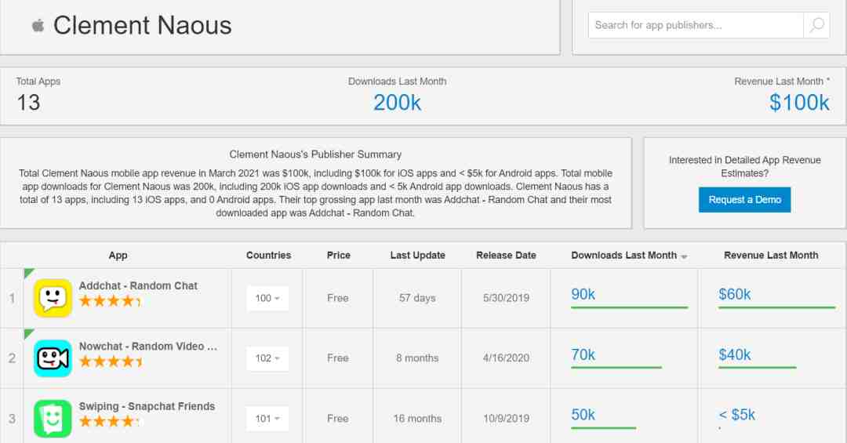Expand the 102 countries dropdown for Nowchat
Screen dimensions: 847x443
tap(267, 358)
